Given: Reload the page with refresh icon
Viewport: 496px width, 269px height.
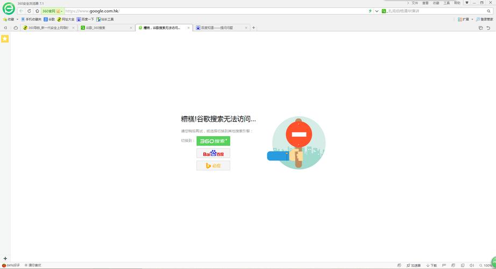Looking at the screenshot, I should pos(29,11).
